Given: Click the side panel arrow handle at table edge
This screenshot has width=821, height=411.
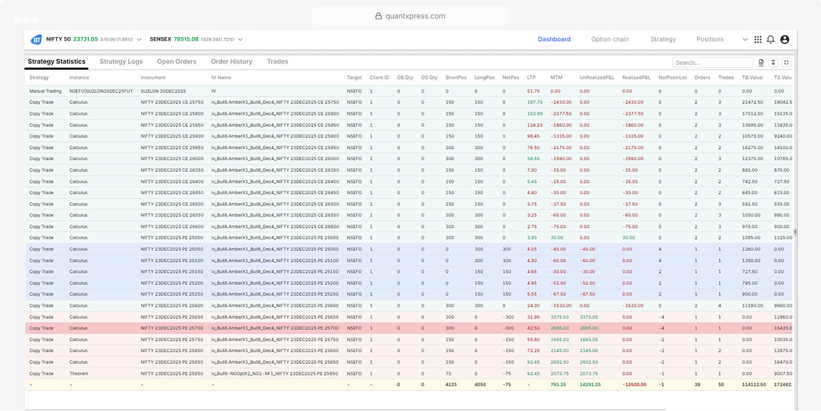Looking at the screenshot, I should point(795,231).
